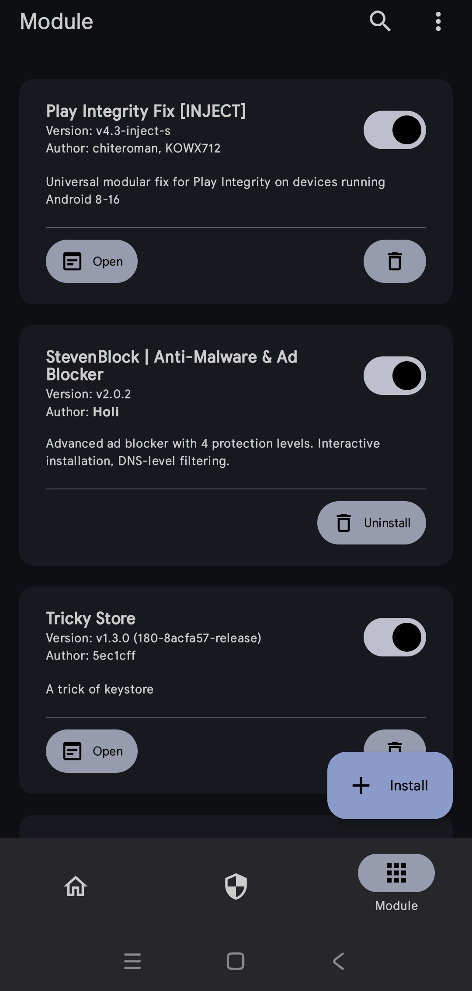Tap the StevenBlock module description text
This screenshot has width=472, height=991.
(x=213, y=452)
